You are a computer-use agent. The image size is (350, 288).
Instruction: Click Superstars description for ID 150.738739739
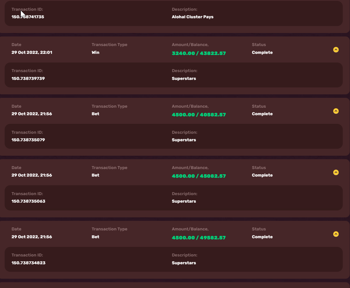tap(184, 78)
